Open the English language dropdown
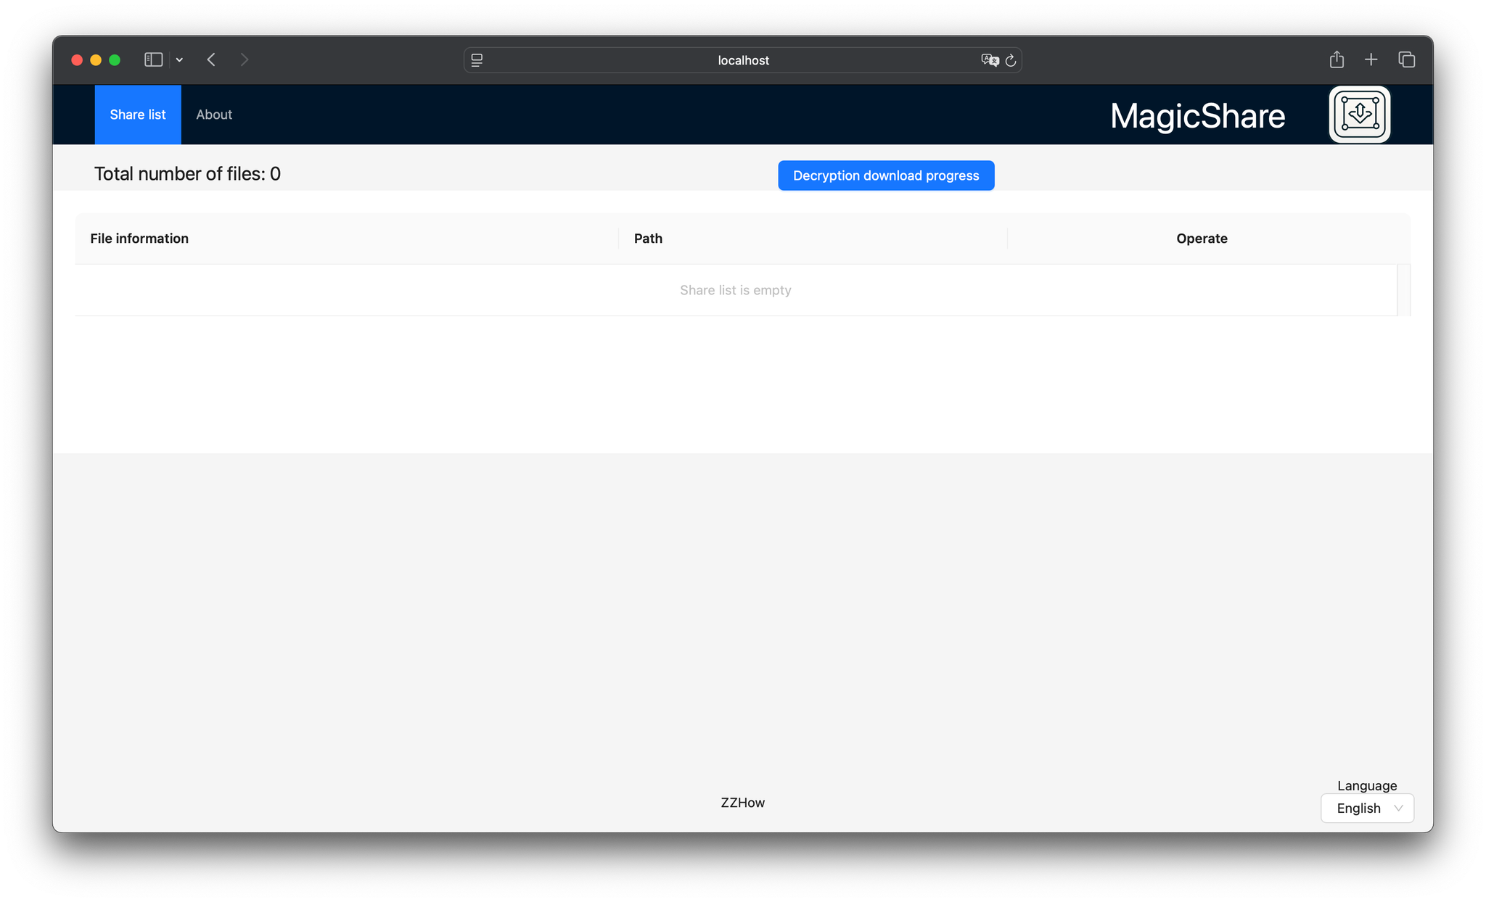This screenshot has height=902, width=1486. (1367, 808)
